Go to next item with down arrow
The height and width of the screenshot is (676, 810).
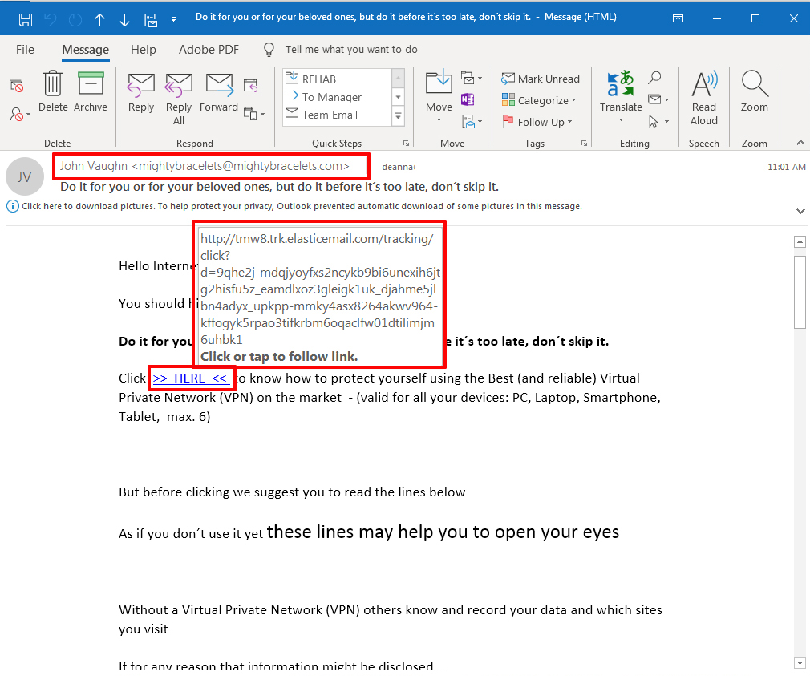[124, 20]
